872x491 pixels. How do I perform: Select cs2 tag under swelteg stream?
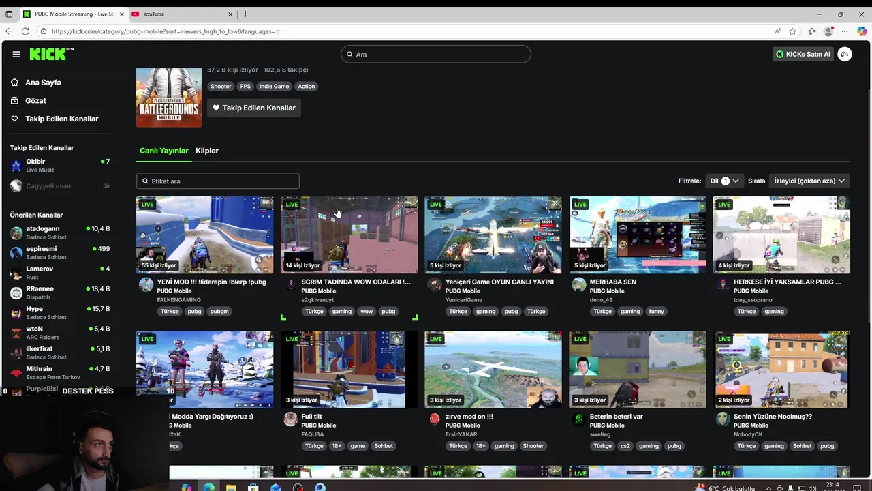pos(625,446)
